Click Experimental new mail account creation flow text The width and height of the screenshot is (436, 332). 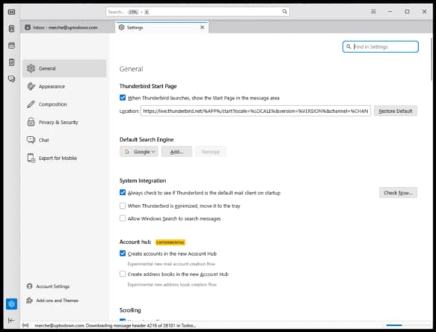point(171,264)
